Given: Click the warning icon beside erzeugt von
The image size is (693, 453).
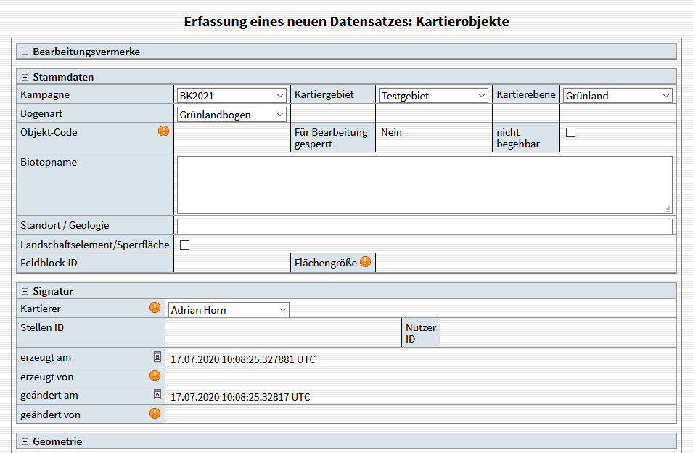Looking at the screenshot, I should 155,375.
